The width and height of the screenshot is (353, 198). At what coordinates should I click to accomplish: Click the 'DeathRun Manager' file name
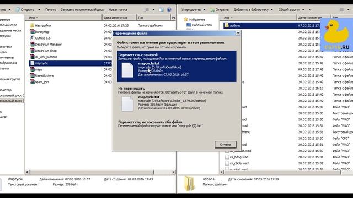(48, 45)
